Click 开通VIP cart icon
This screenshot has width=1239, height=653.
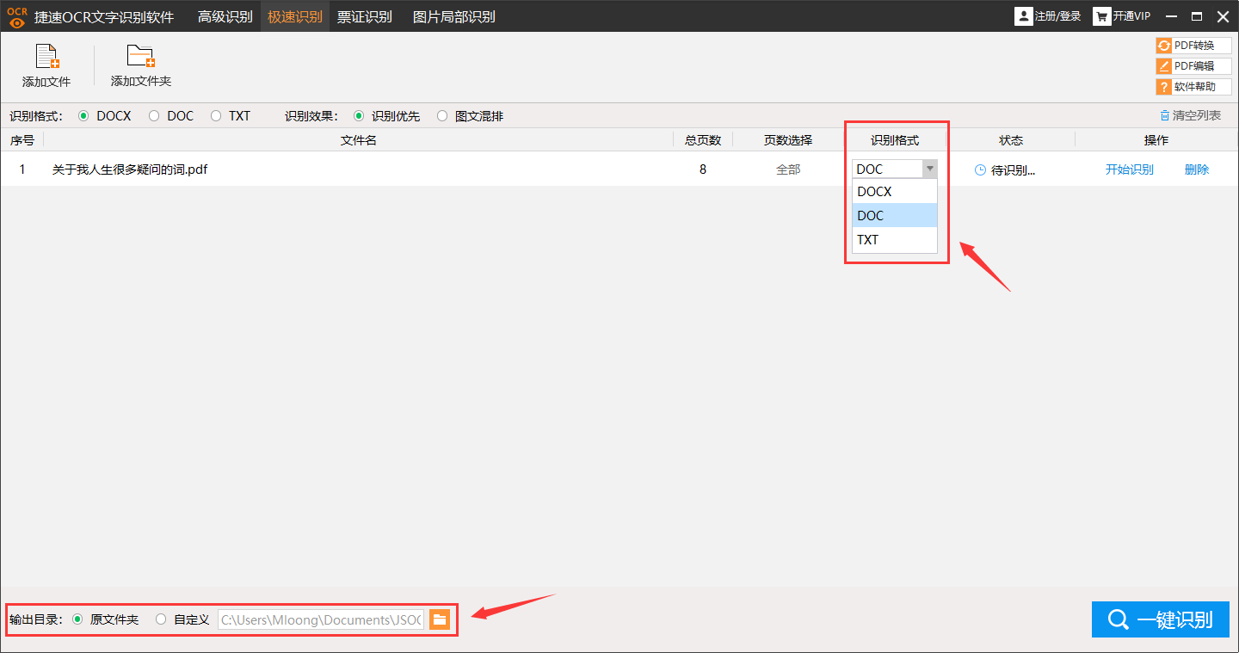[x=1101, y=16]
